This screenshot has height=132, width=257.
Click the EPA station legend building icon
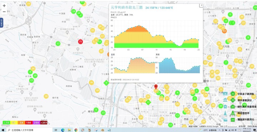click(x=225, y=100)
